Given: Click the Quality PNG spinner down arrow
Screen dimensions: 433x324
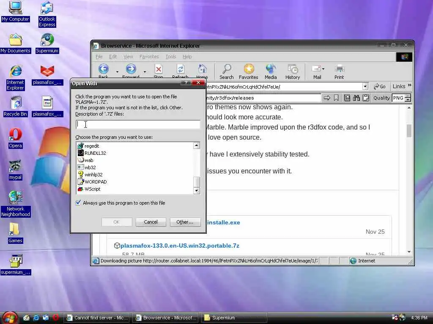Looking at the screenshot, I should click(x=408, y=100).
